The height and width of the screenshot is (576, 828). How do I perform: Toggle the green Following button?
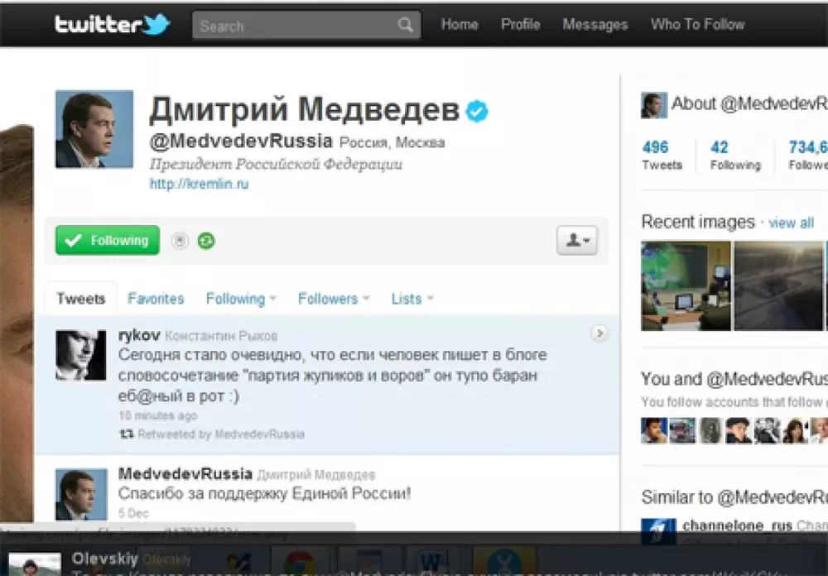coord(108,241)
